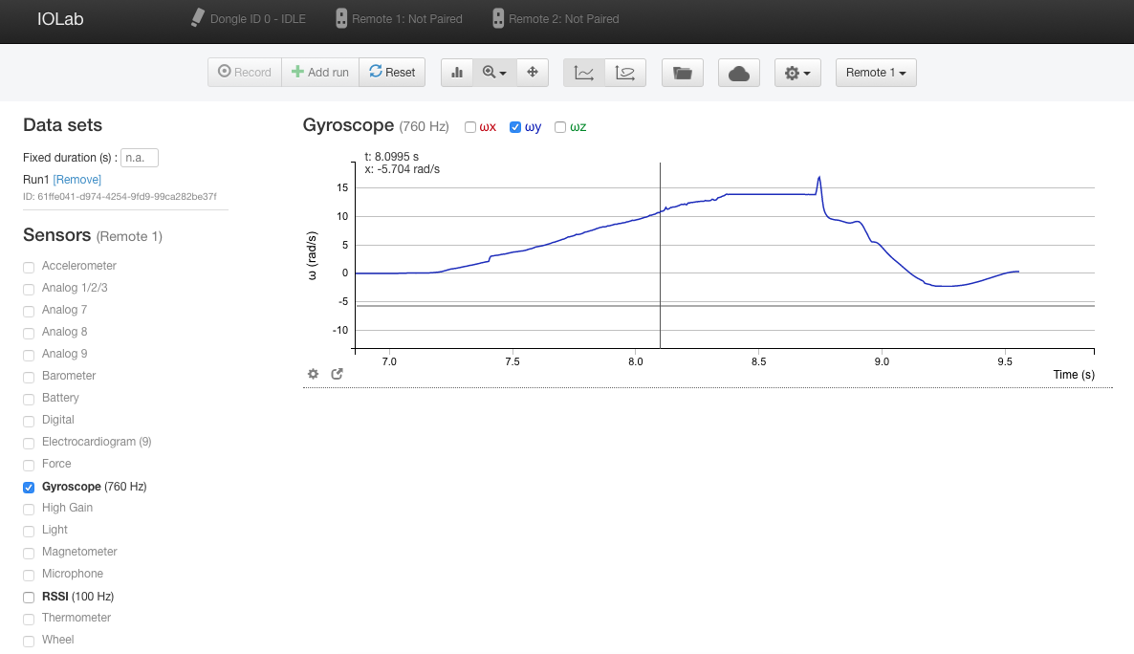Check the Accelerometer sensor
Image resolution: width=1134 pixels, height=654 pixels.
point(29,267)
